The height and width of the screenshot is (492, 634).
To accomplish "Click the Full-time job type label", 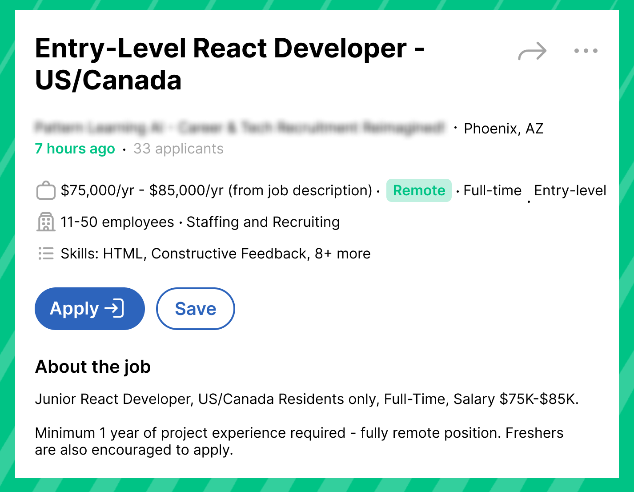I will click(492, 190).
